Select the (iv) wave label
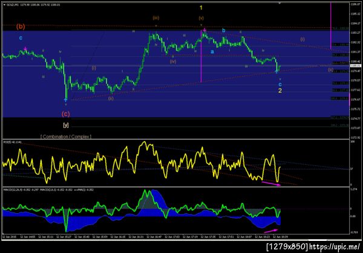The image size is (363, 253). 173,61
